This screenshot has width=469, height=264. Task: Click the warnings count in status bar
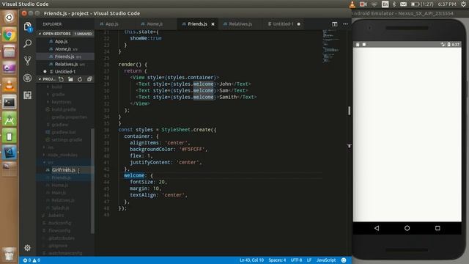pos(36,260)
